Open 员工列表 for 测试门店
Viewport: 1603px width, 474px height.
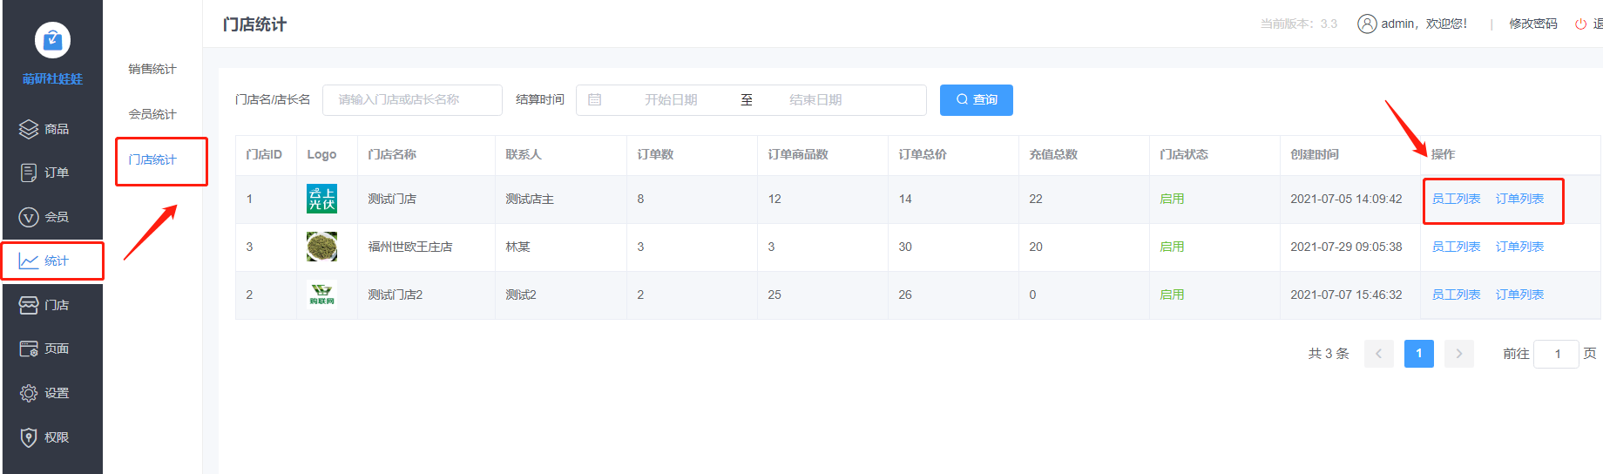pos(1456,199)
